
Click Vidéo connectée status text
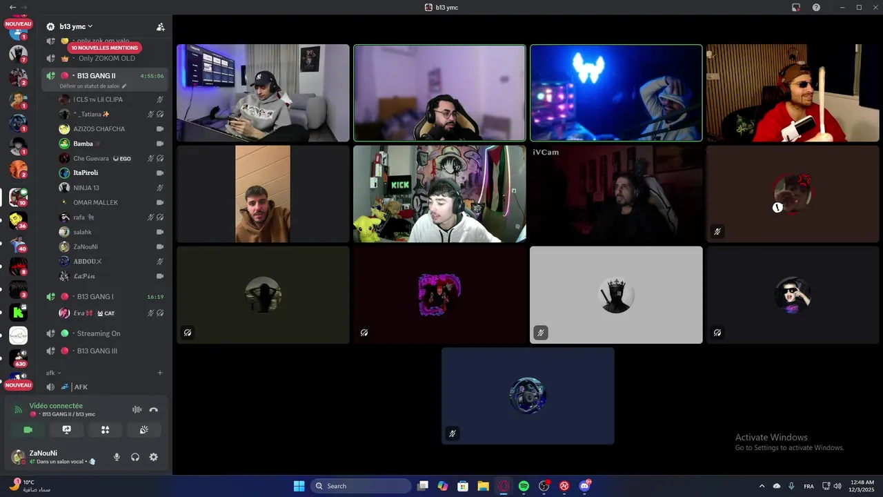pos(56,406)
